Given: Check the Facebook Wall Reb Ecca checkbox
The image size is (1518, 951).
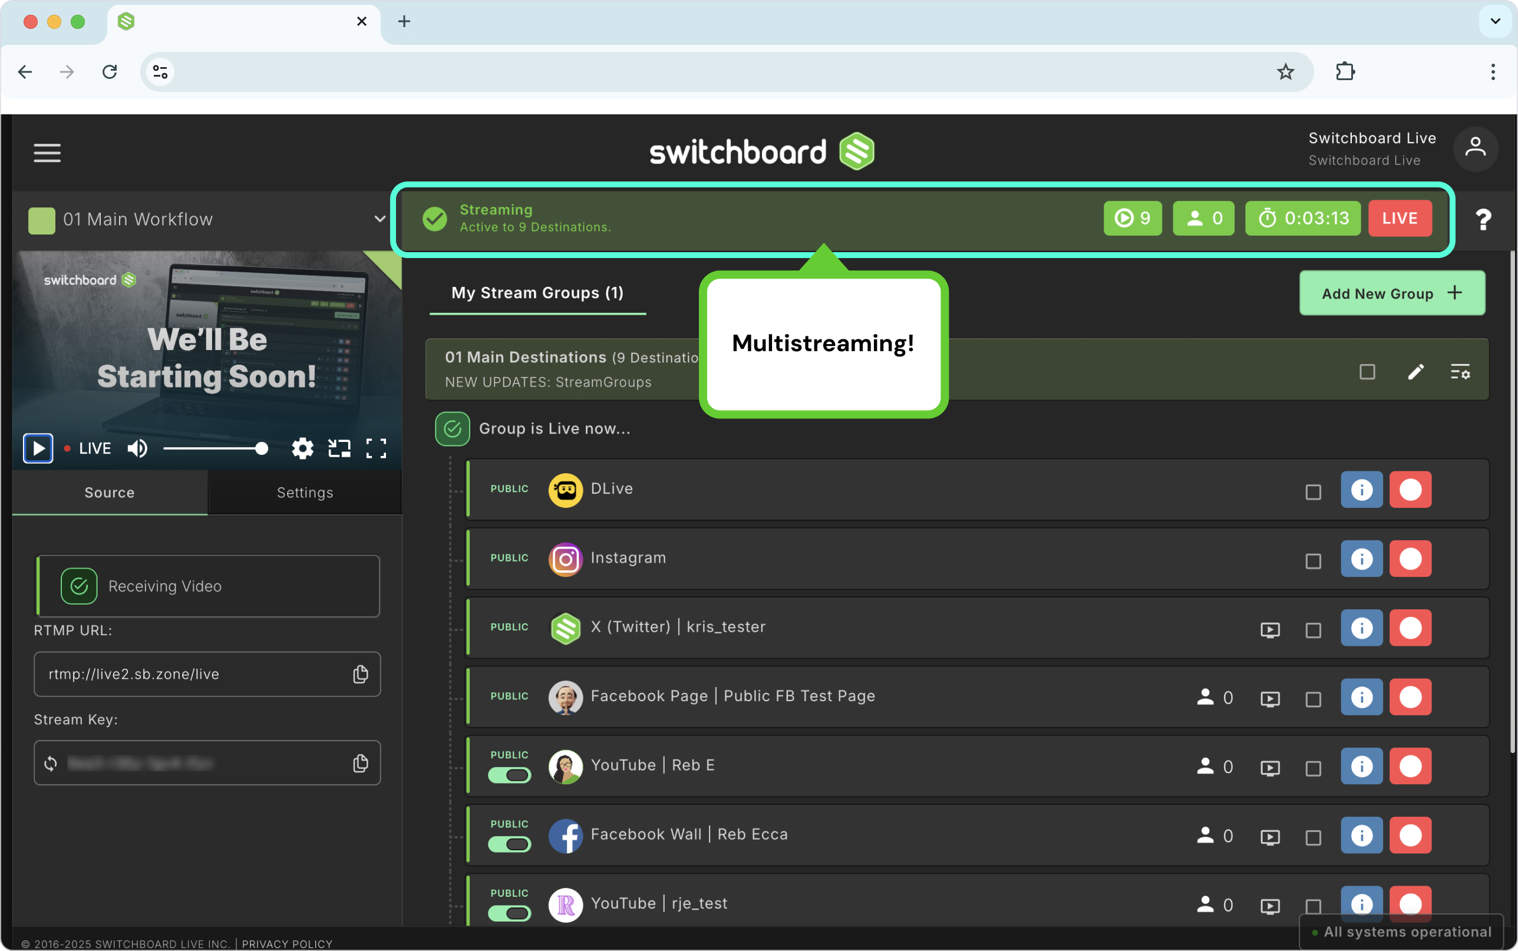Looking at the screenshot, I should [x=1313, y=838].
